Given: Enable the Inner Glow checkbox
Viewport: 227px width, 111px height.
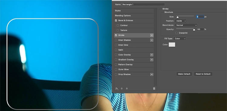Looking at the screenshot, I should [x=116, y=45].
